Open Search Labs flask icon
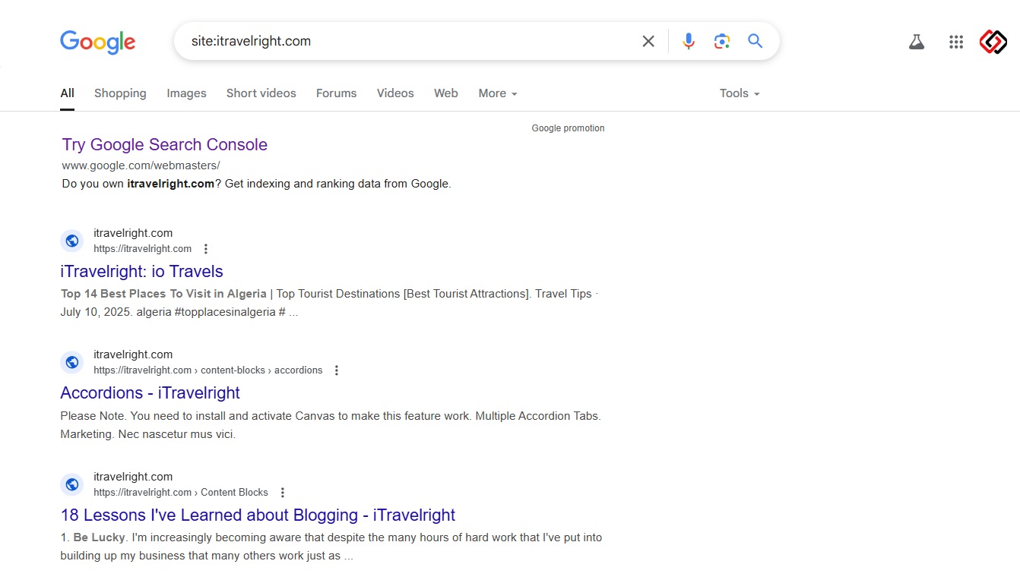This screenshot has height=583, width=1020. [x=917, y=43]
